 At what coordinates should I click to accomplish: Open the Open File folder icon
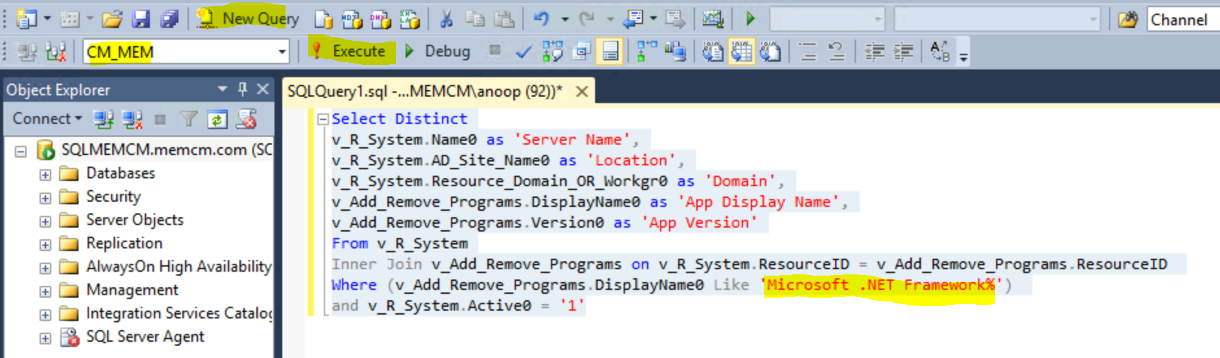tap(112, 19)
